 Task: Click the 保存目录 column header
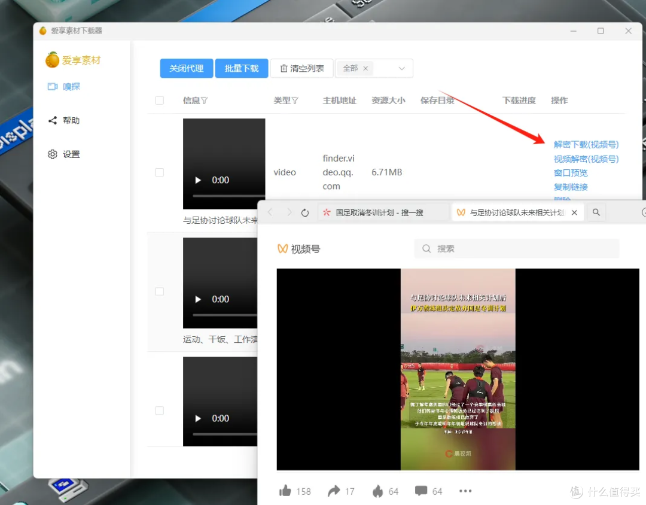[x=437, y=101]
